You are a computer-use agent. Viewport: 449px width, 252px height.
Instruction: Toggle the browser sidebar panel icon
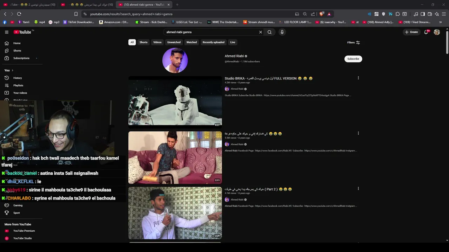click(x=423, y=14)
